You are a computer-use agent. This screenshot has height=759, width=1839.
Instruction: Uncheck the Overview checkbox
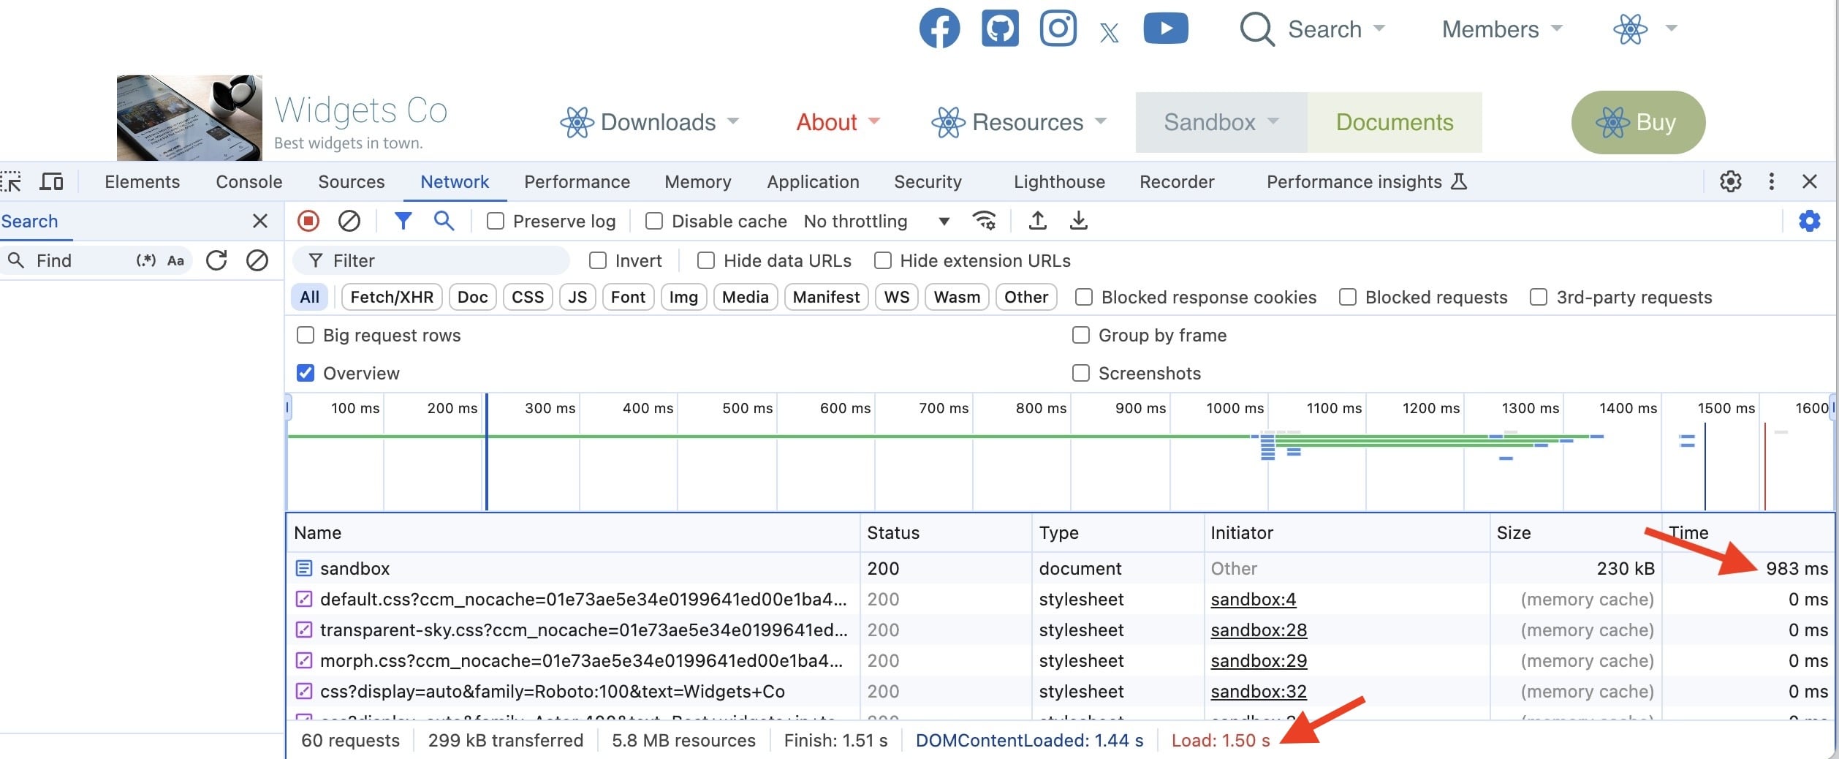coord(306,373)
